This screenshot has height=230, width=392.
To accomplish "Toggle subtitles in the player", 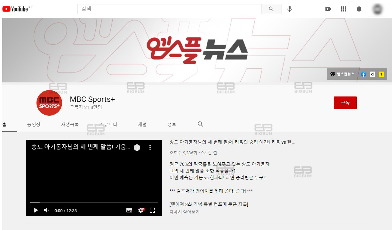I will click(129, 210).
